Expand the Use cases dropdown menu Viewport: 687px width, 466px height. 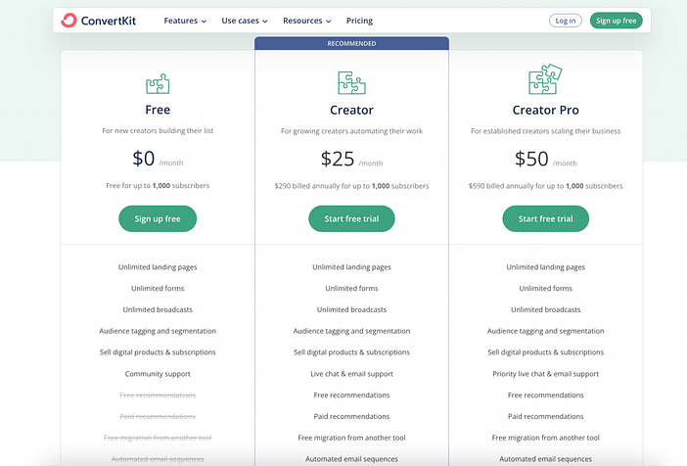[x=245, y=21]
